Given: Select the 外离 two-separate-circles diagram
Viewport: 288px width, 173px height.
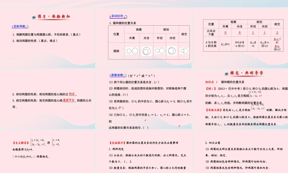Looking at the screenshot, I should point(132,51).
